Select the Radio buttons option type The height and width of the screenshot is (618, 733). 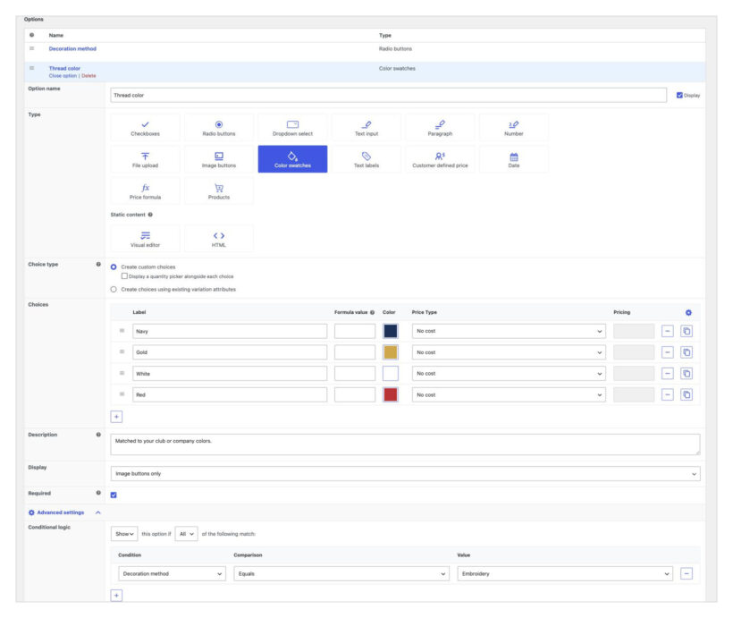point(219,128)
